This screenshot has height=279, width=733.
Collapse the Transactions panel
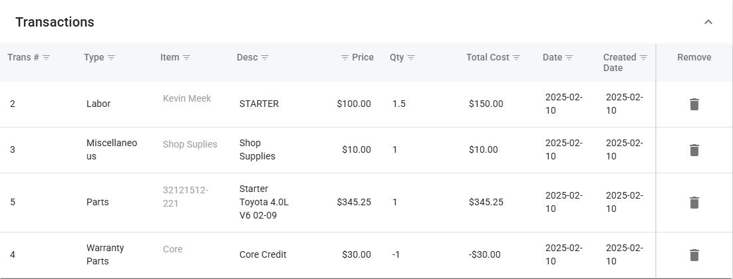point(708,22)
